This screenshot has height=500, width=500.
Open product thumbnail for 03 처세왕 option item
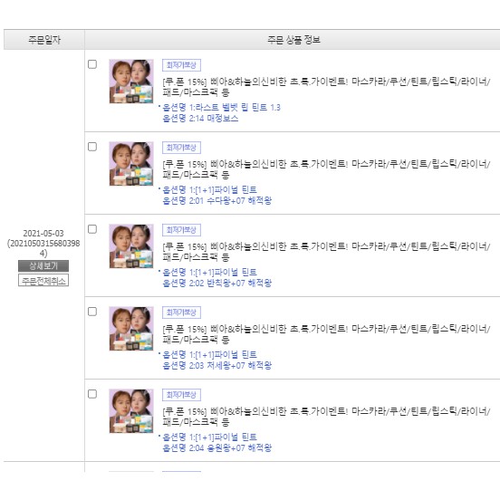coord(131,329)
